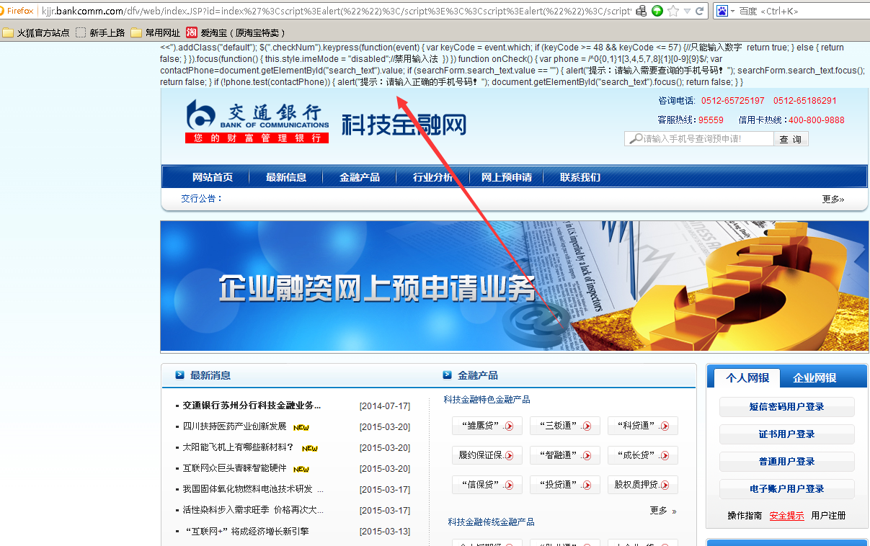Open the search engine selector dropdown arrow
The image size is (870, 546).
pyautogui.click(x=732, y=12)
